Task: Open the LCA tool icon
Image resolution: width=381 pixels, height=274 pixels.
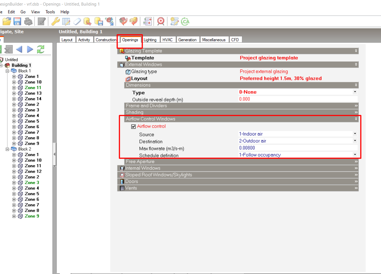Action: coord(185,22)
